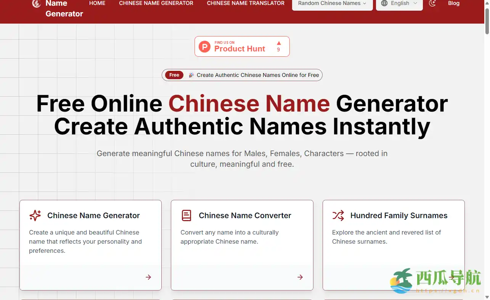Expand the Random Chinese Names dropdown

pos(332,3)
